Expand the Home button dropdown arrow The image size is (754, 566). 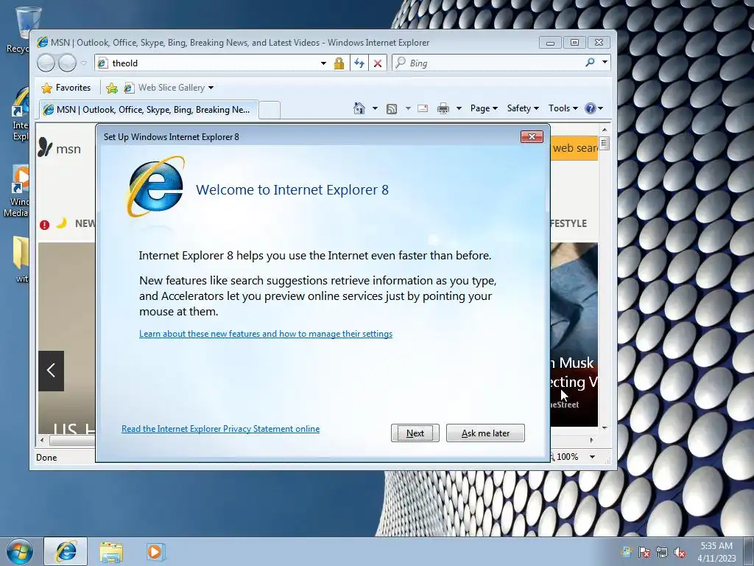[x=375, y=108]
